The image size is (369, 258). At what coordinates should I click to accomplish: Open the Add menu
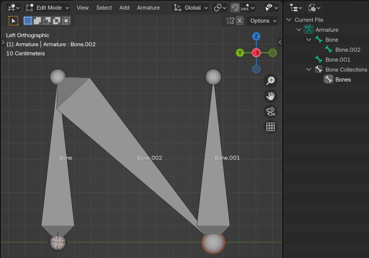coord(124,8)
